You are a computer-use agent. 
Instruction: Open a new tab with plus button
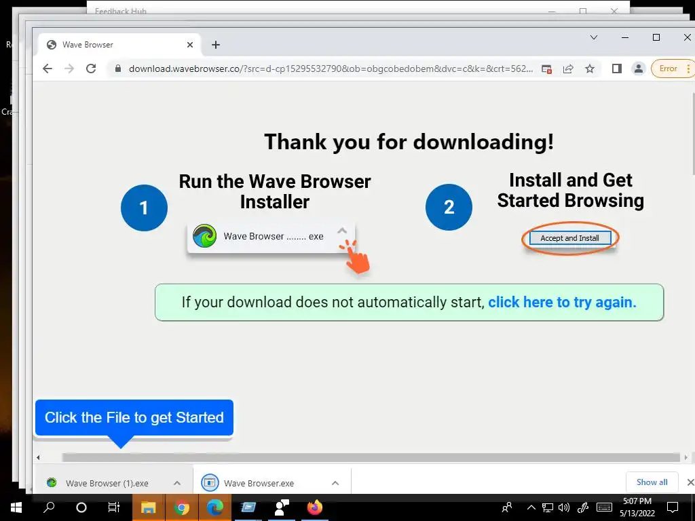(215, 45)
